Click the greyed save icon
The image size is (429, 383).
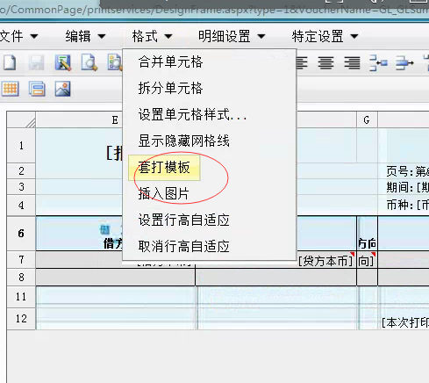[36, 62]
